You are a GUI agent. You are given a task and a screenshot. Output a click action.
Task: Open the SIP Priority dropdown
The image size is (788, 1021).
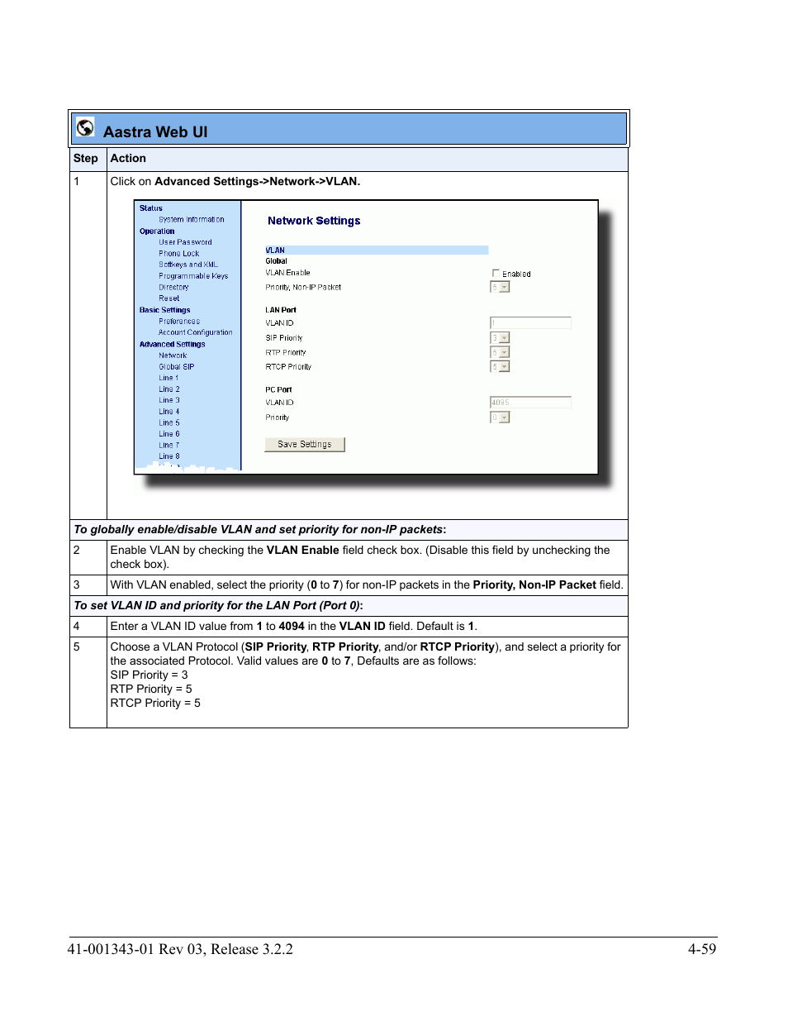tap(500, 337)
